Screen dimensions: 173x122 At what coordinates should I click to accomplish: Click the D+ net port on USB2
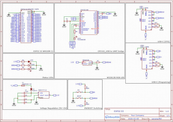(x=159, y=57)
